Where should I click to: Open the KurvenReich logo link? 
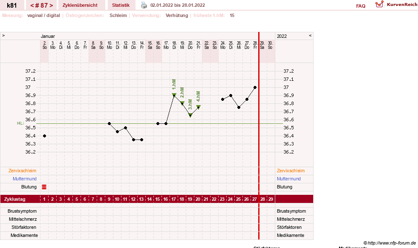click(x=396, y=5)
